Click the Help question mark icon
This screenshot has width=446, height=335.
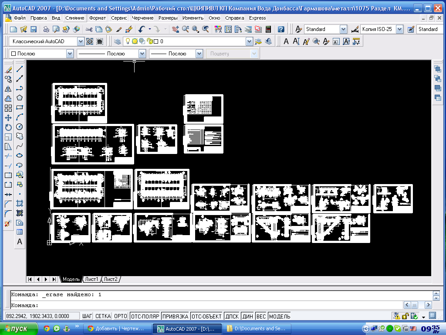point(281,29)
